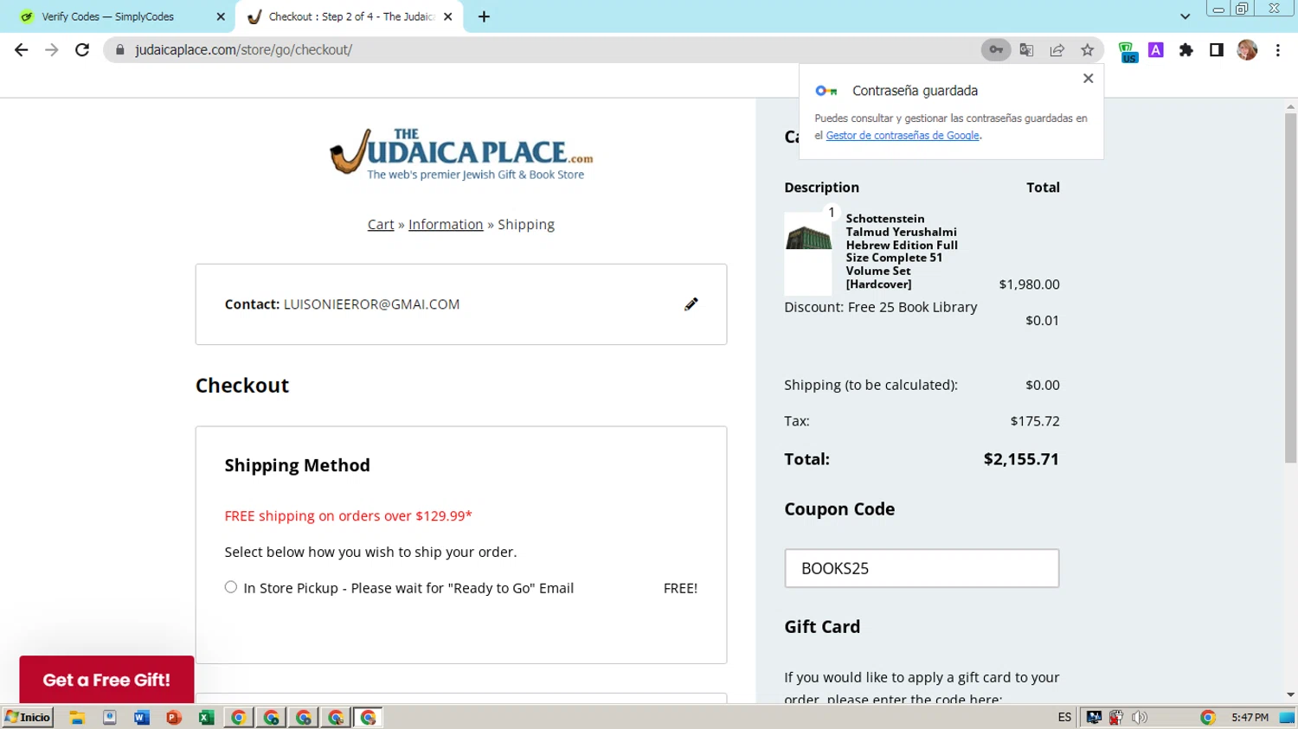Click the address bar URL

tap(243, 50)
